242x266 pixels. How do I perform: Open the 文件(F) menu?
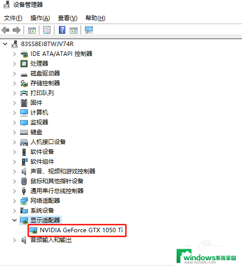[x=13, y=18]
